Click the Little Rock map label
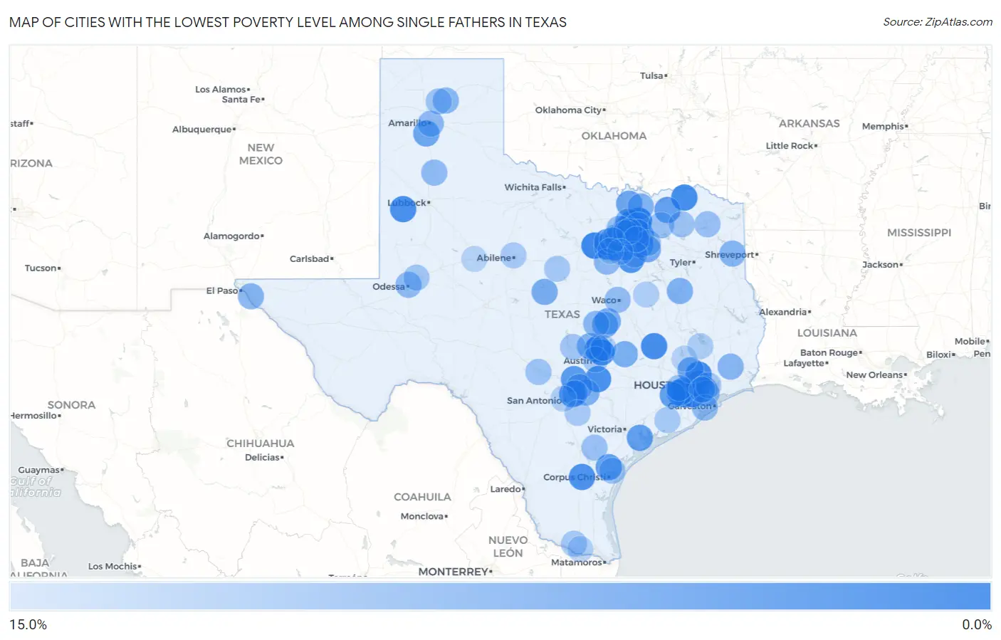Viewport: 1001px width, 640px height. point(790,146)
